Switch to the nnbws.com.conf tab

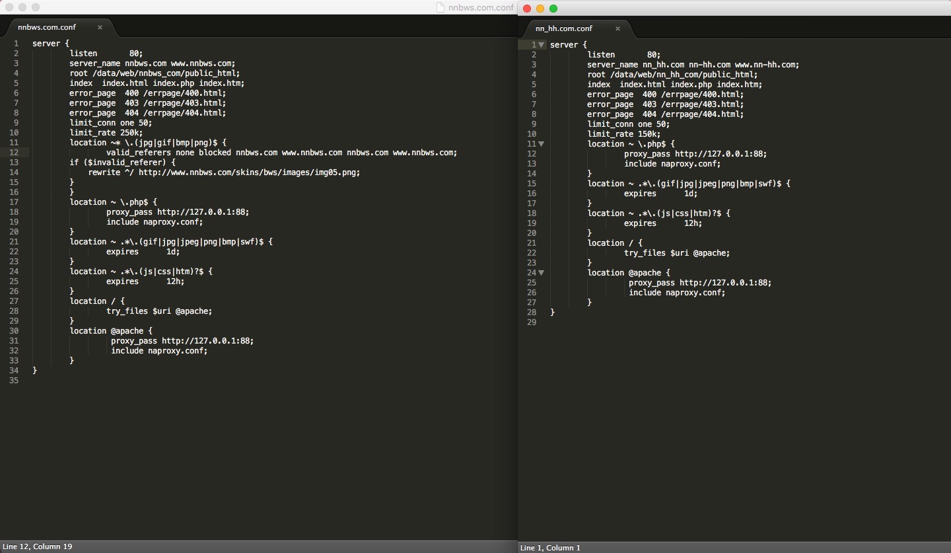click(47, 27)
